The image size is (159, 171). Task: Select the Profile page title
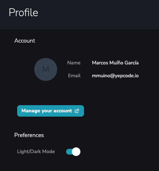24,13
